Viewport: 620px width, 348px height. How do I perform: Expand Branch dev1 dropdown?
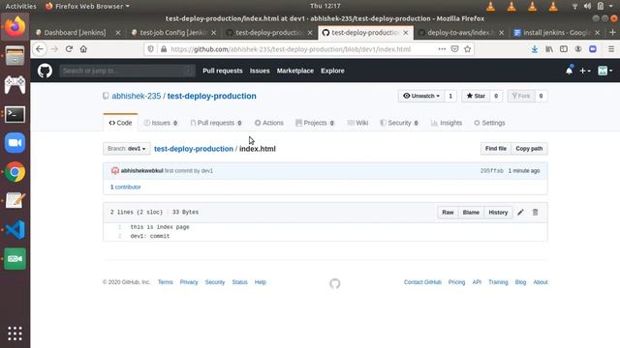click(127, 149)
